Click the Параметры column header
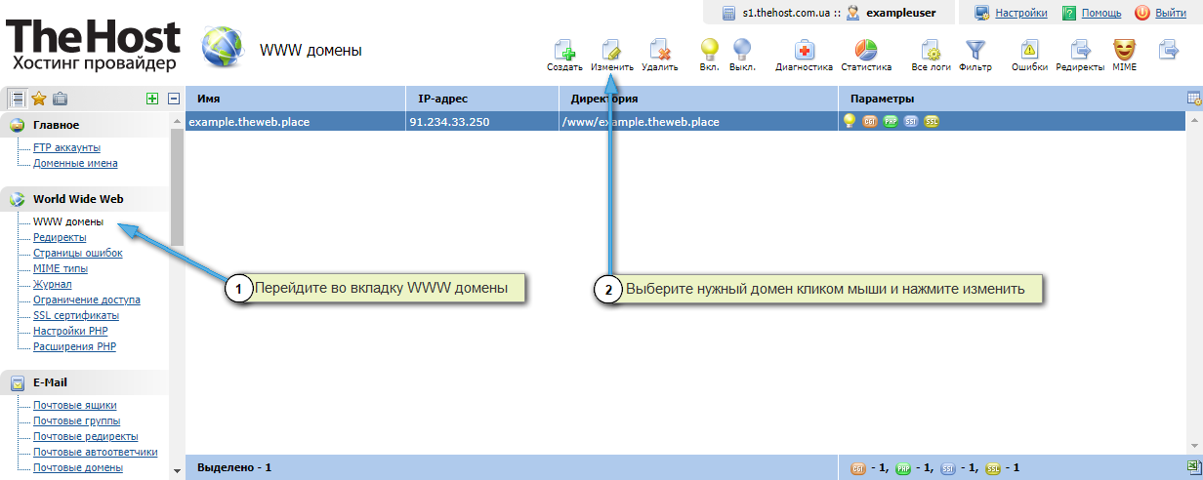 pos(1012,99)
